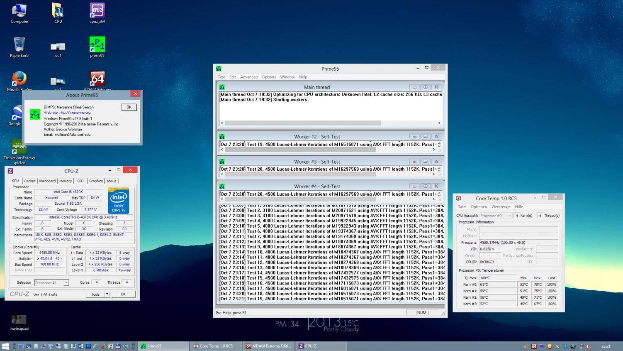Open Internet Explorer from the quick launch
Image resolution: width=623 pixels, height=351 pixels.
click(96, 346)
